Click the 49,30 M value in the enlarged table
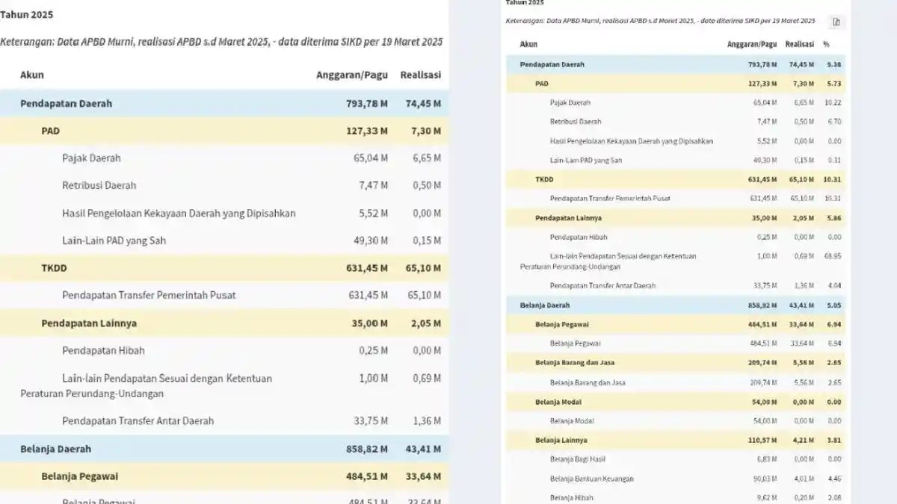 coord(371,240)
